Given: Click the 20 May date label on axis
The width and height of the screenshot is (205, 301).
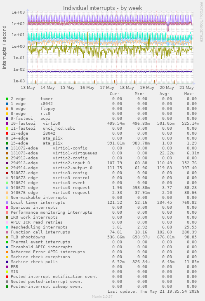Looking at the screenshot, I should [x=167, y=88].
